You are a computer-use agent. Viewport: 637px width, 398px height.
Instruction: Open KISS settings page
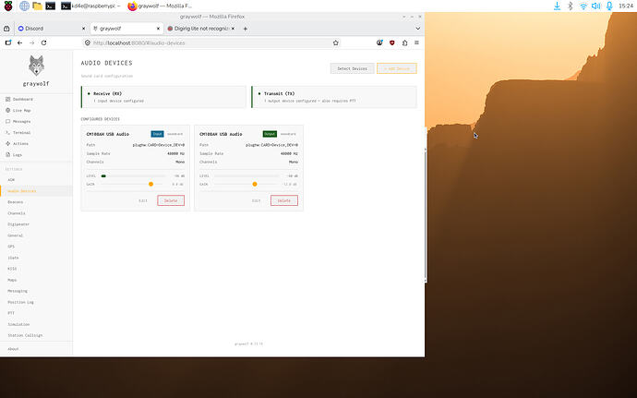click(12, 269)
